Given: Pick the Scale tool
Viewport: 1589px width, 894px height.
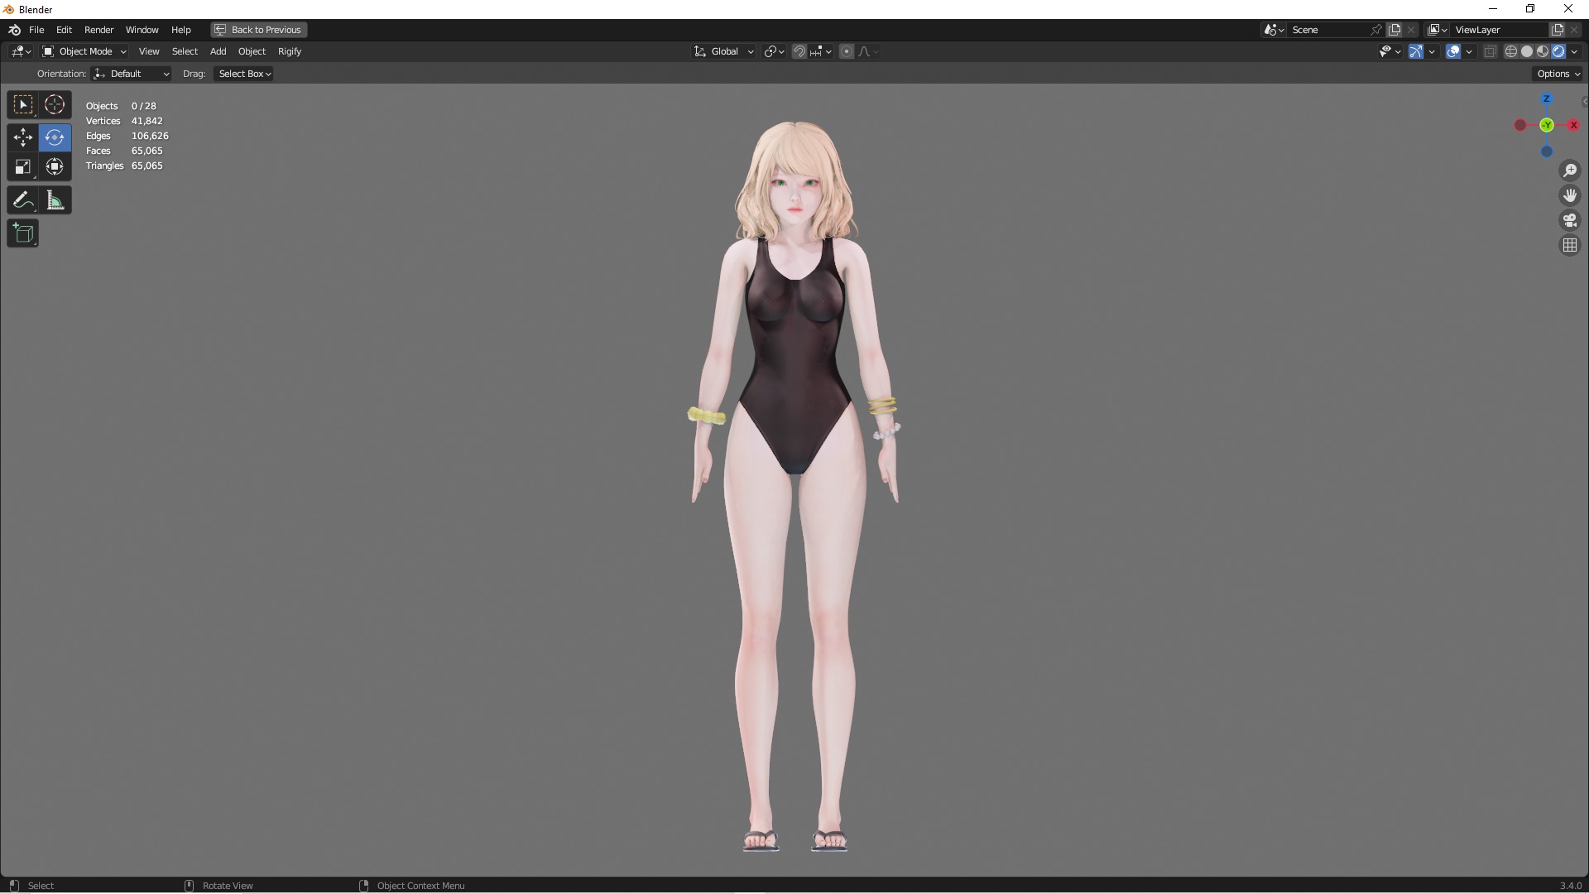Looking at the screenshot, I should 23,167.
